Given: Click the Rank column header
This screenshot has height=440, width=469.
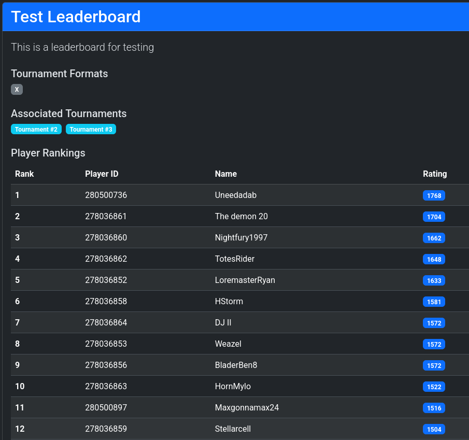Looking at the screenshot, I should click(x=24, y=174).
